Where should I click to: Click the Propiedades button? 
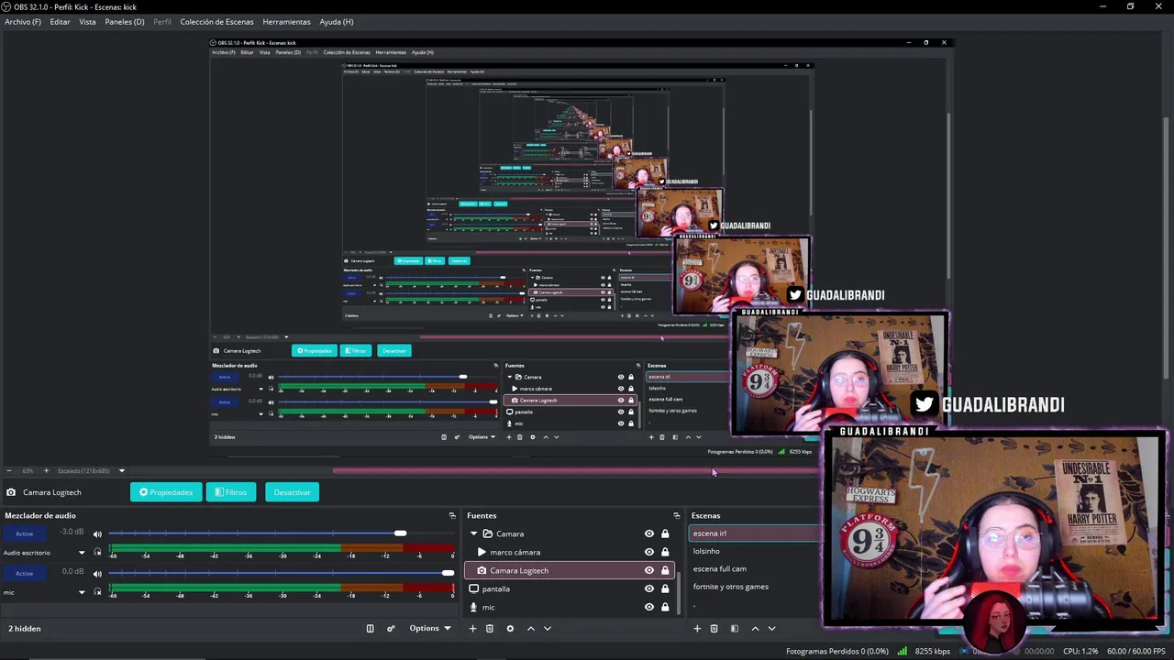tap(166, 492)
